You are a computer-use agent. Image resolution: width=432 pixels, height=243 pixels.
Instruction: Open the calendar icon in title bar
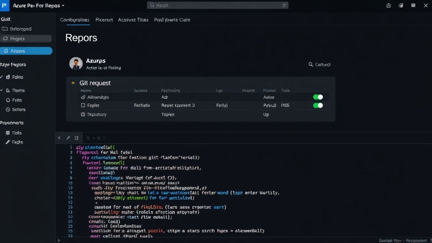[x=389, y=5]
